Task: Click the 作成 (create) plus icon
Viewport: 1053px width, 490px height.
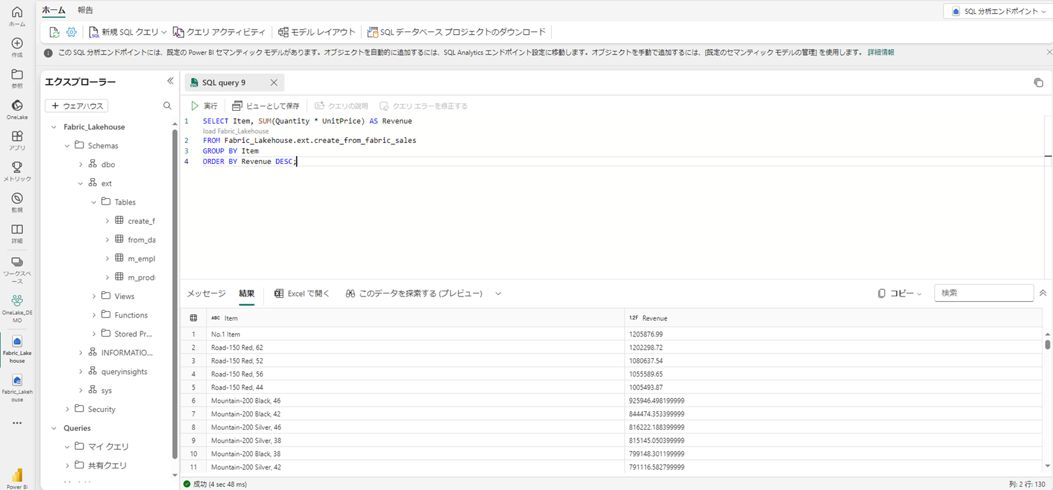Action: (17, 47)
